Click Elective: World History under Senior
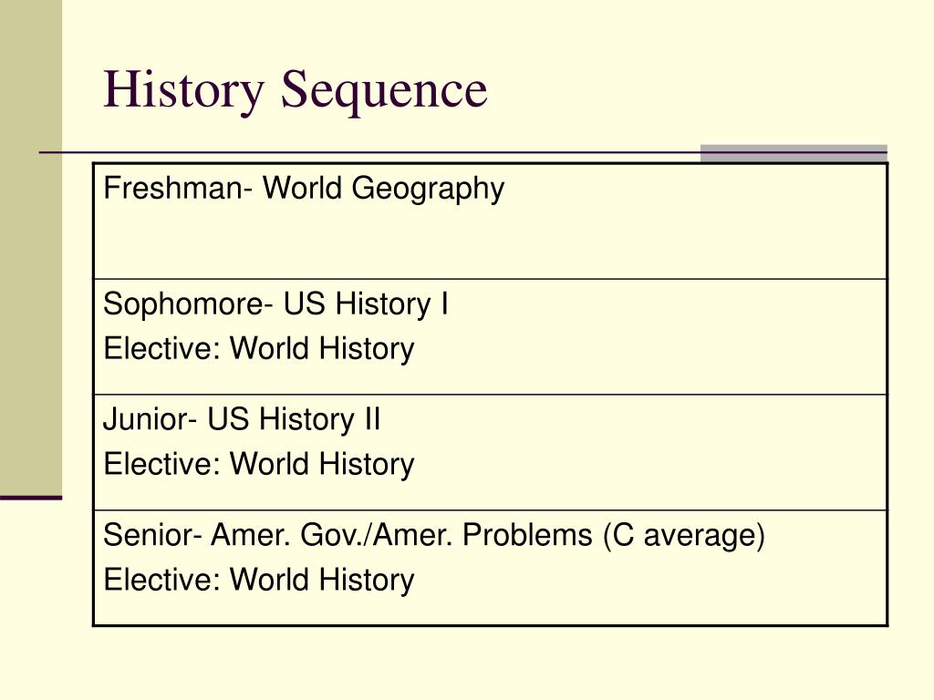934x700 pixels. point(259,580)
